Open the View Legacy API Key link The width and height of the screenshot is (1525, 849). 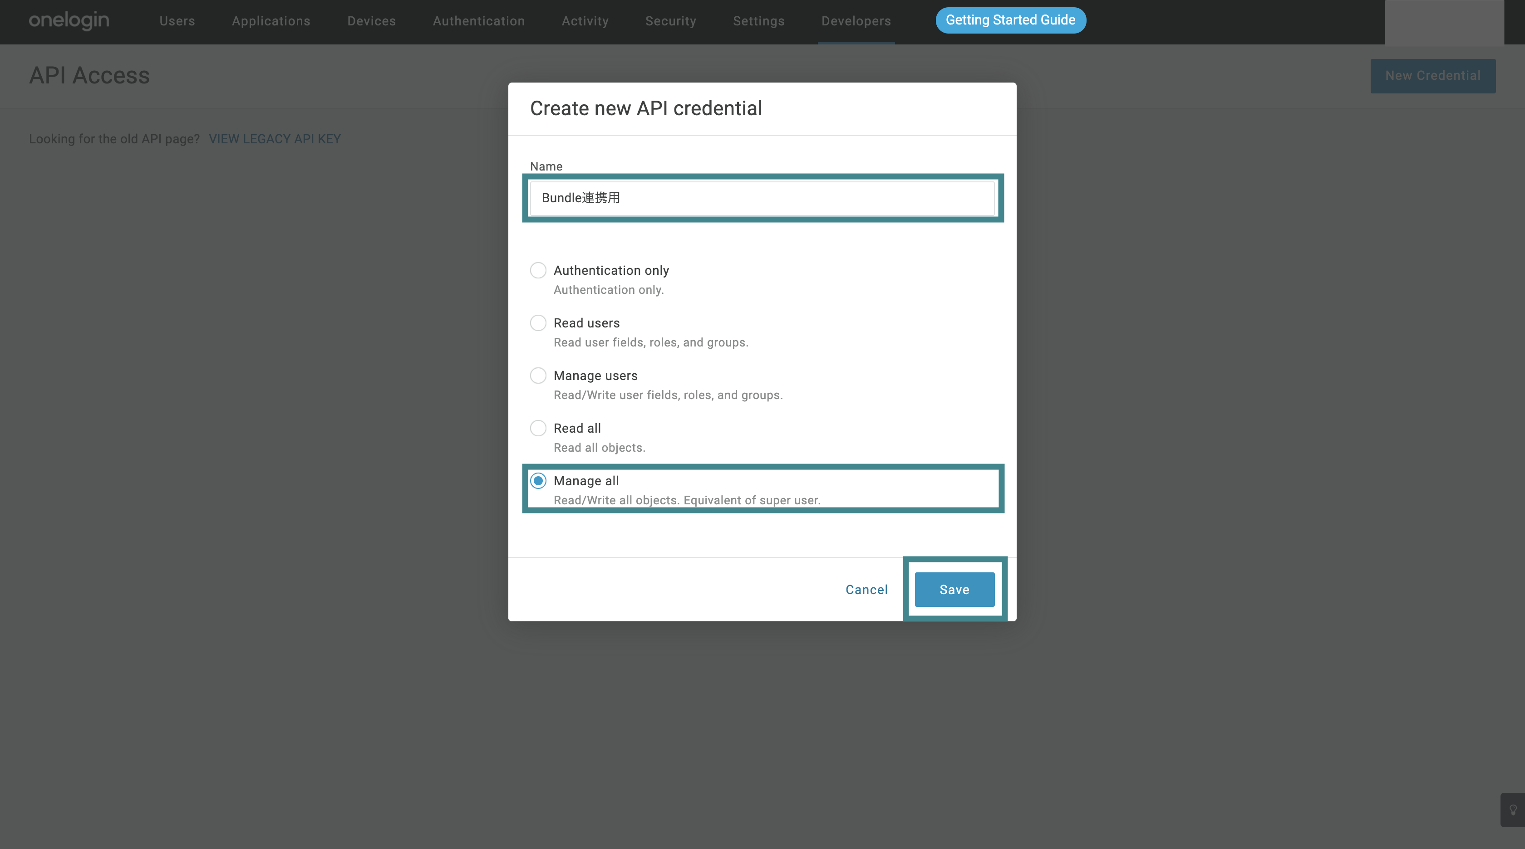(x=275, y=139)
